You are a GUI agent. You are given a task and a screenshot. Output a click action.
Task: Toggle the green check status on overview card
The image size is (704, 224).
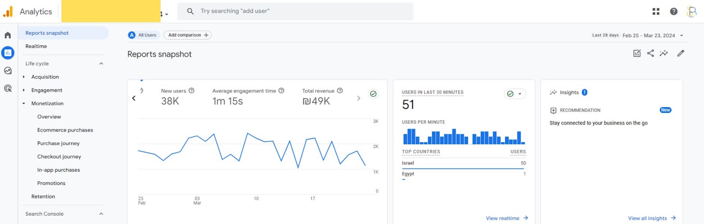click(x=373, y=94)
